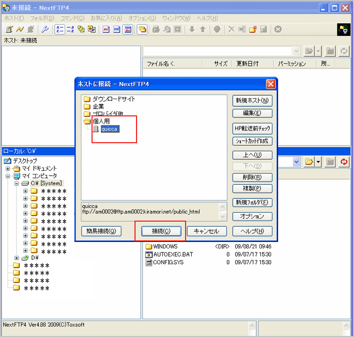
Task: Click open folder icon in local pane
Action: (309, 162)
